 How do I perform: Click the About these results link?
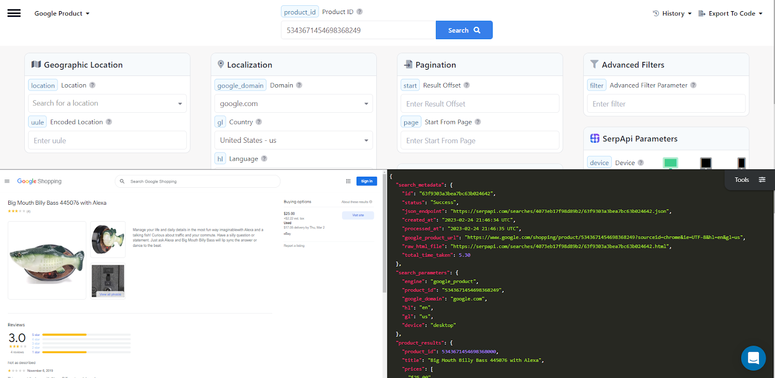[x=356, y=202]
